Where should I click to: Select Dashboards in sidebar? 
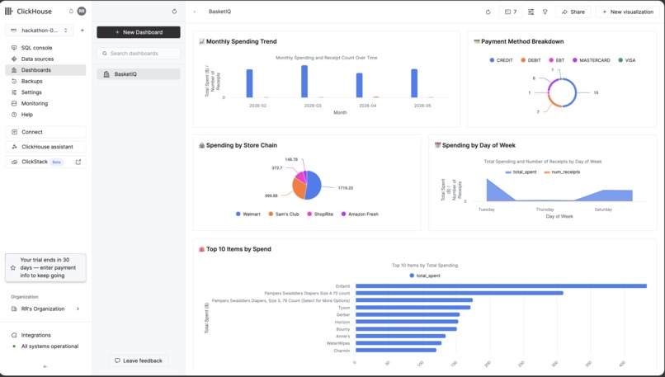point(46,70)
